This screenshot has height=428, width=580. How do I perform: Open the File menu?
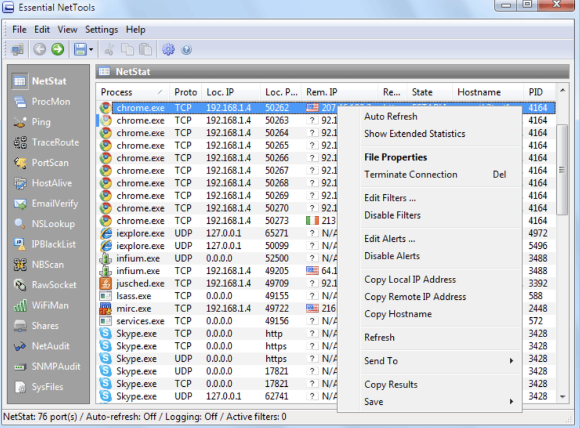pyautogui.click(x=19, y=30)
